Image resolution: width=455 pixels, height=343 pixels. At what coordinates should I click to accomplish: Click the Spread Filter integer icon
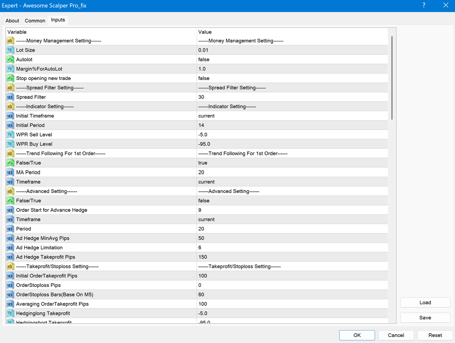click(x=11, y=97)
